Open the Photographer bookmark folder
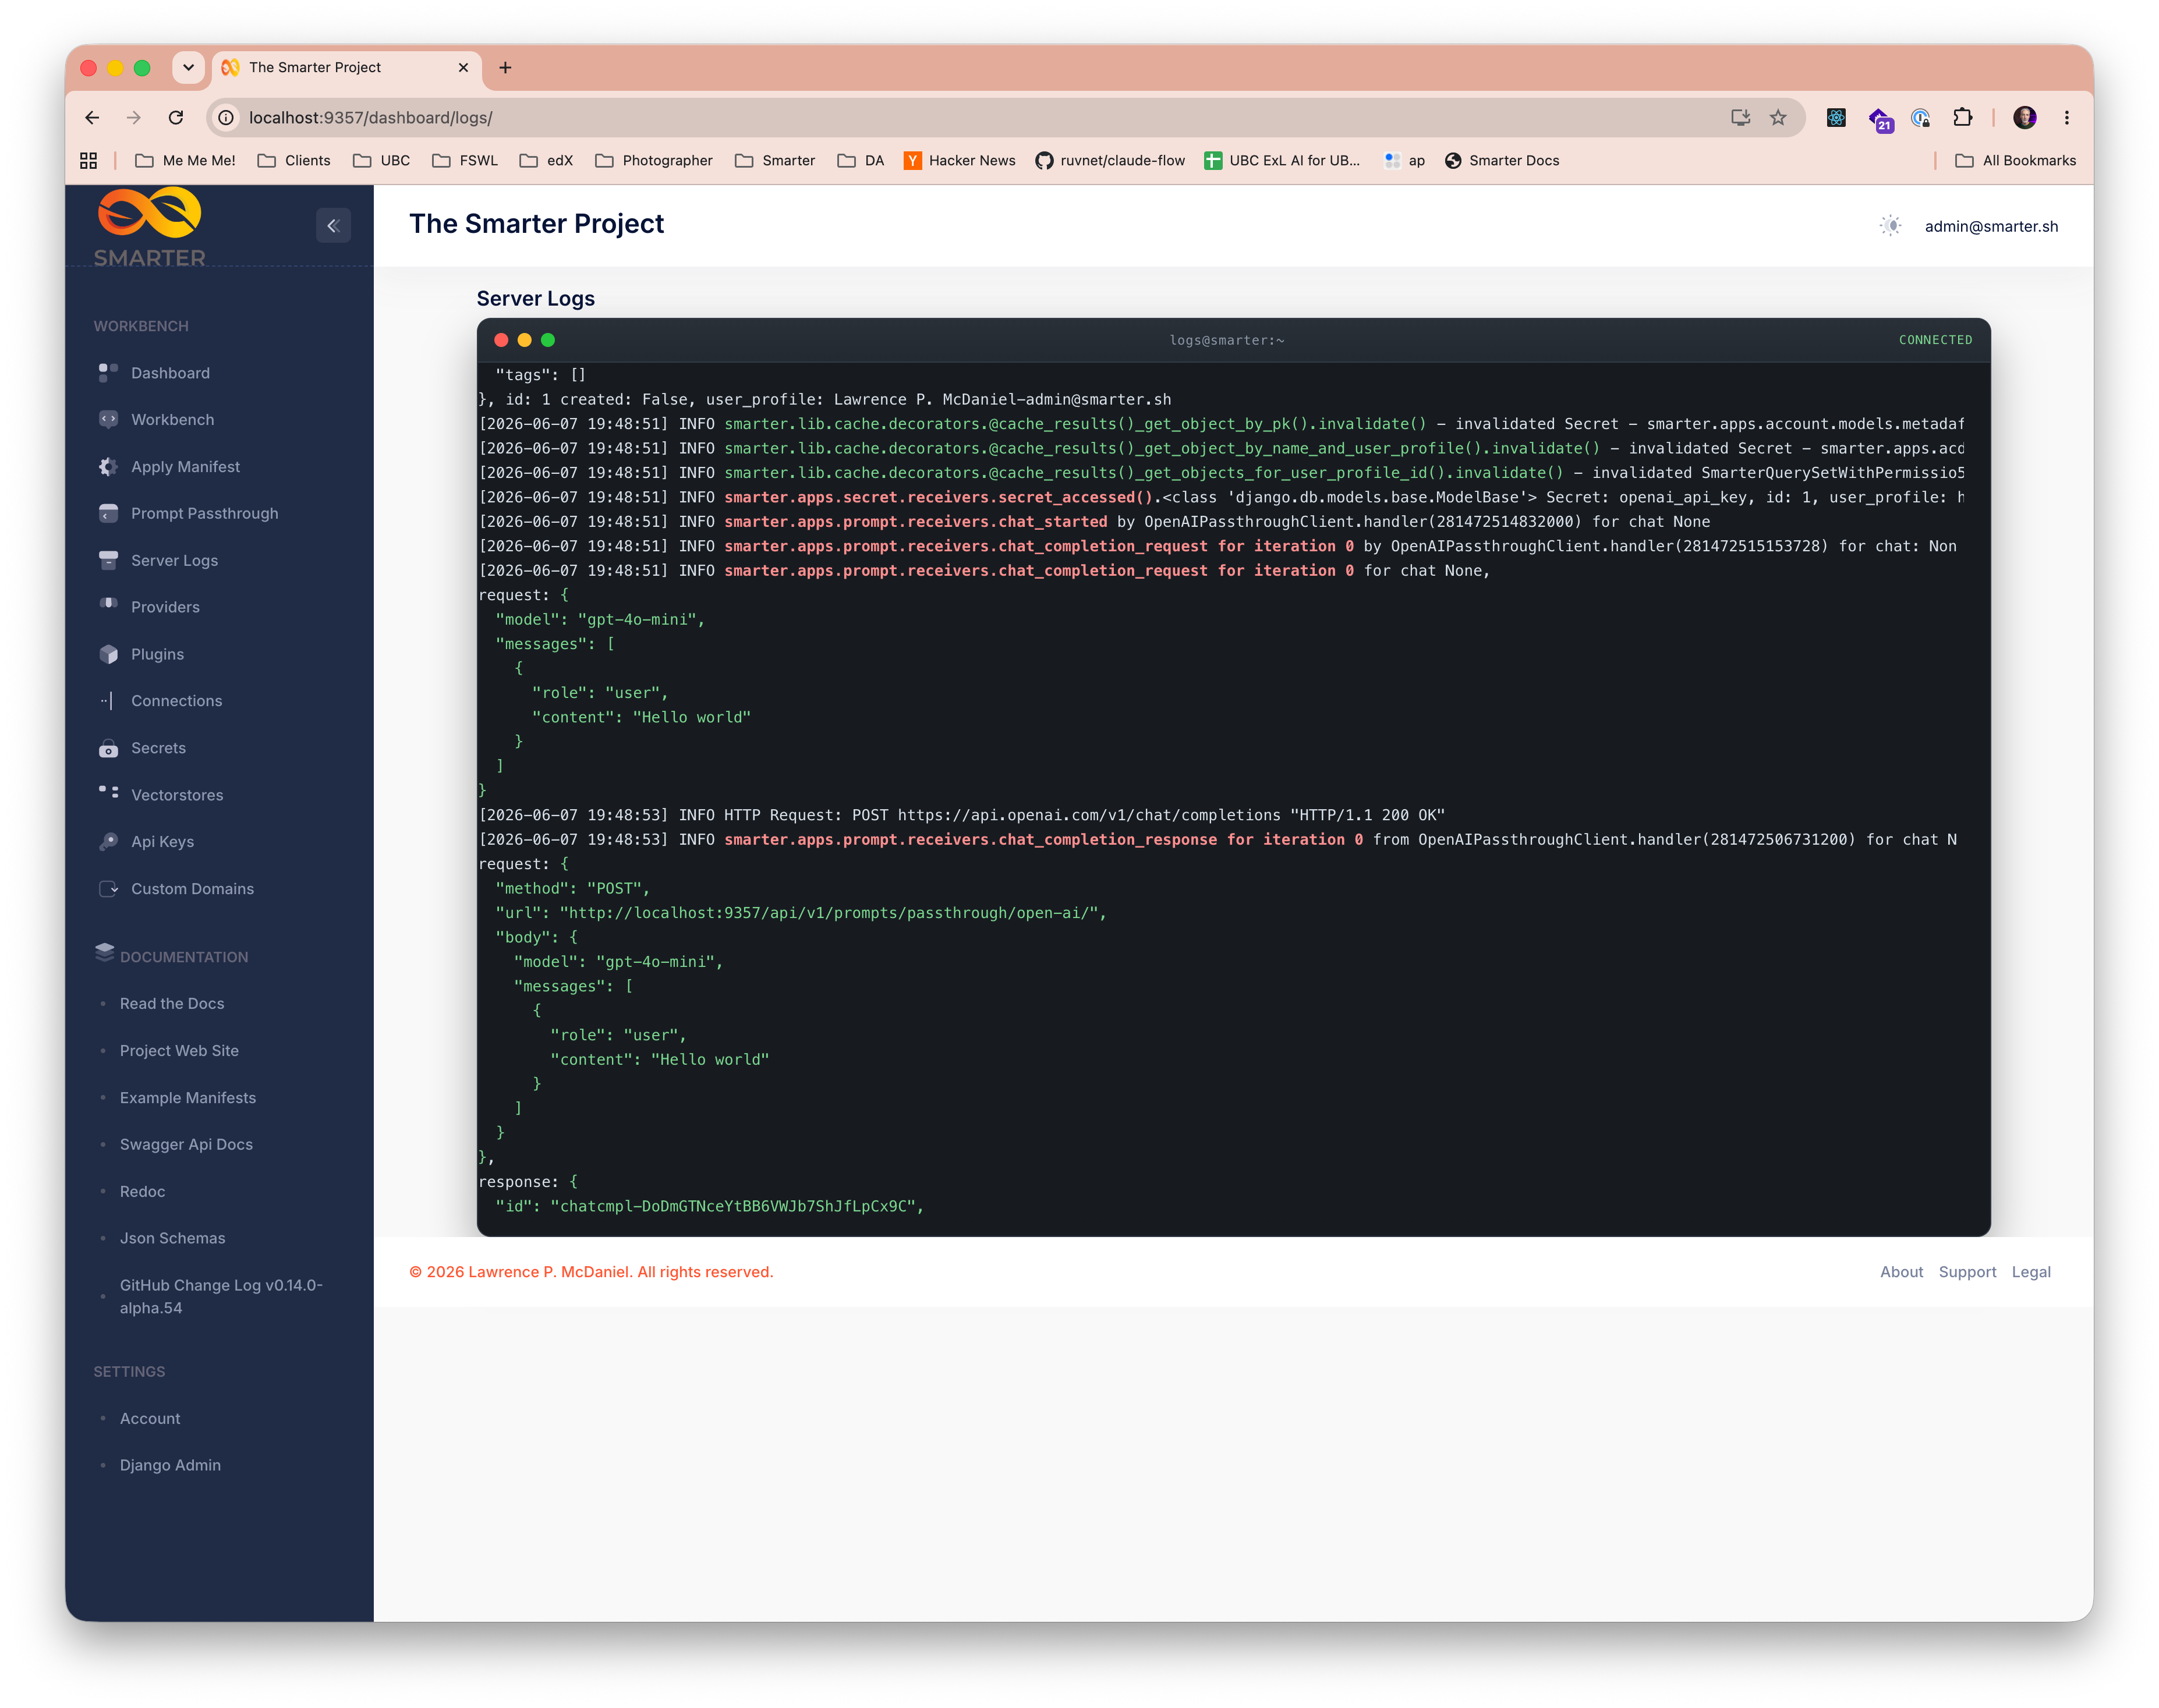 tap(654, 161)
